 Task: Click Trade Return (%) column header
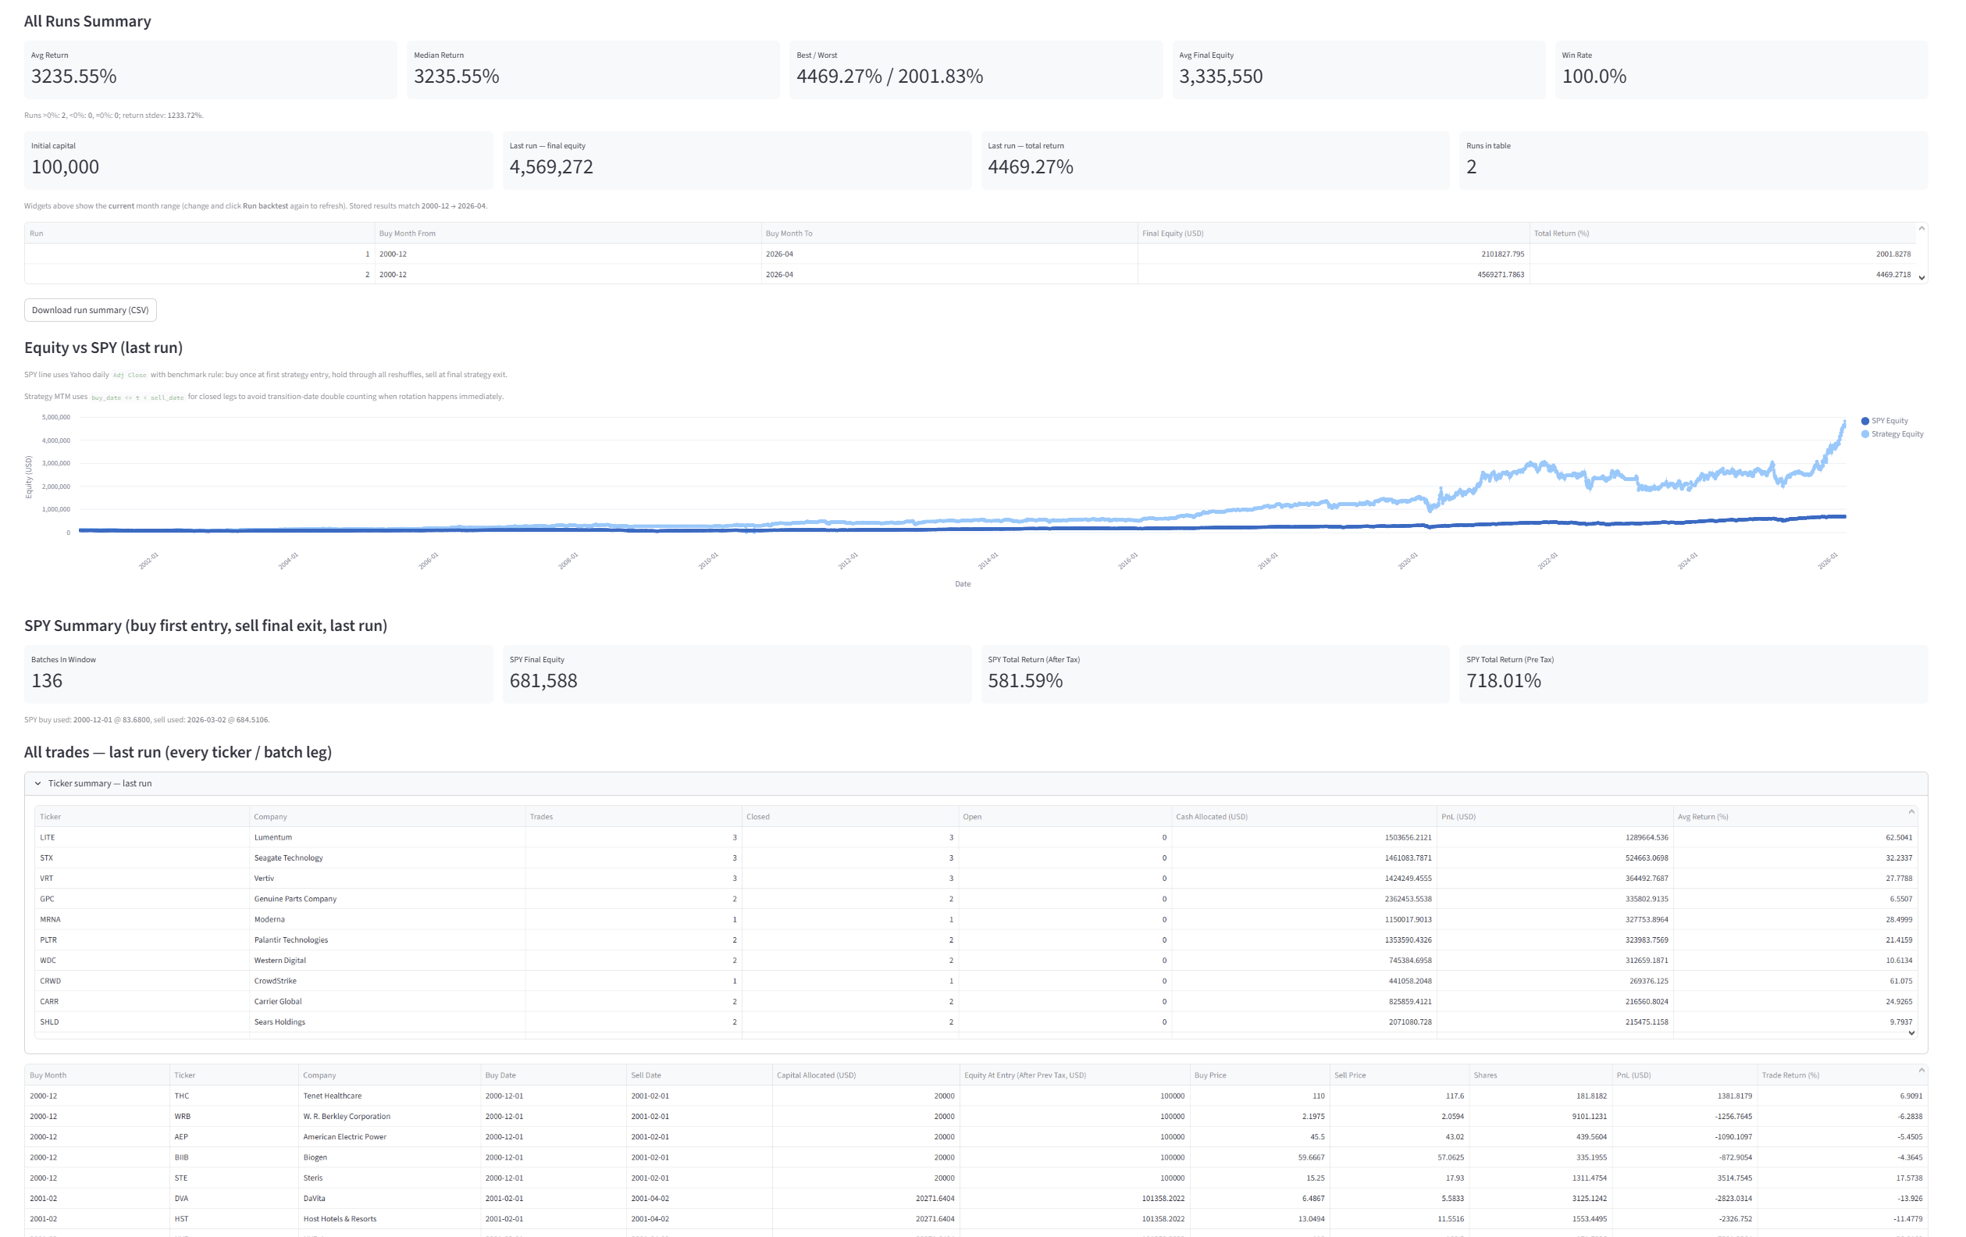[1790, 1075]
